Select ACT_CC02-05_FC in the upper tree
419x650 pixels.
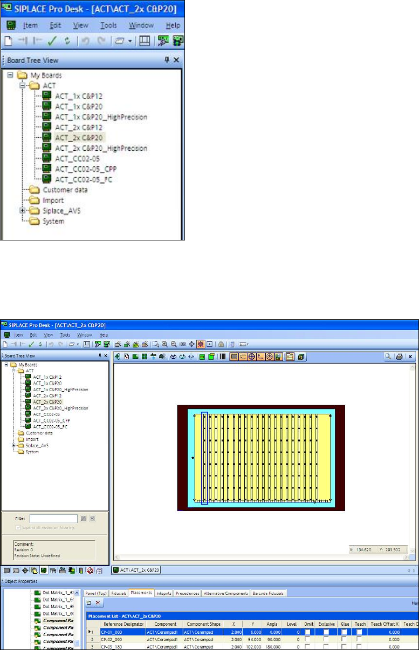[83, 179]
